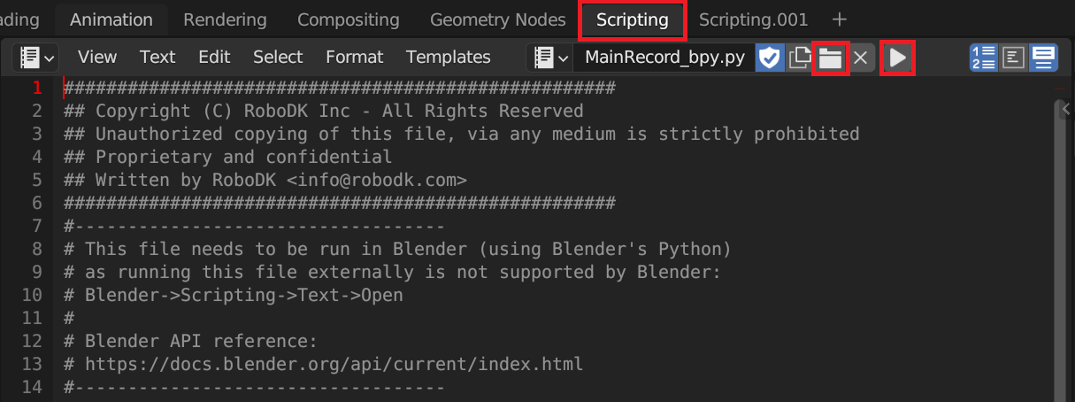Switch to the Geometry Nodes workspace
The image size is (1075, 402).
pyautogui.click(x=497, y=19)
